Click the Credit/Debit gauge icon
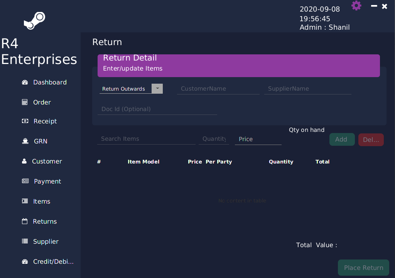This screenshot has width=395, height=278. pos(25,262)
